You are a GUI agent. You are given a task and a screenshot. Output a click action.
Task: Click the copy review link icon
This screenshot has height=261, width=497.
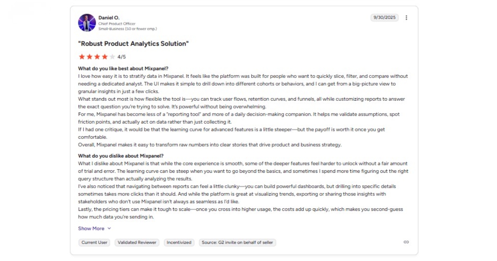[x=406, y=242]
